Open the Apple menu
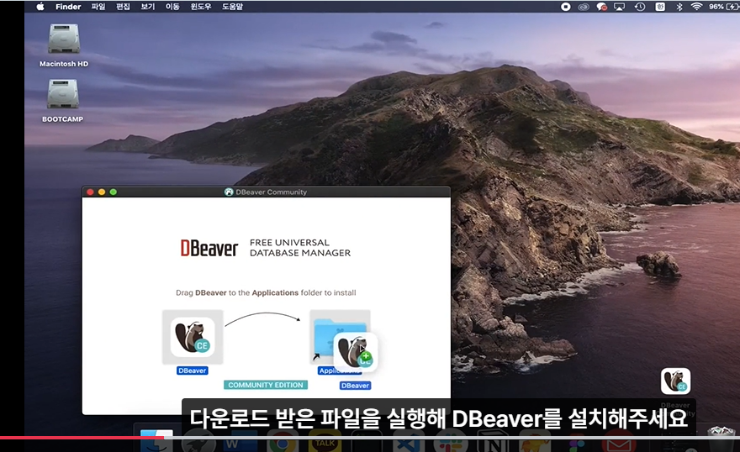This screenshot has height=452, width=740. (x=40, y=7)
